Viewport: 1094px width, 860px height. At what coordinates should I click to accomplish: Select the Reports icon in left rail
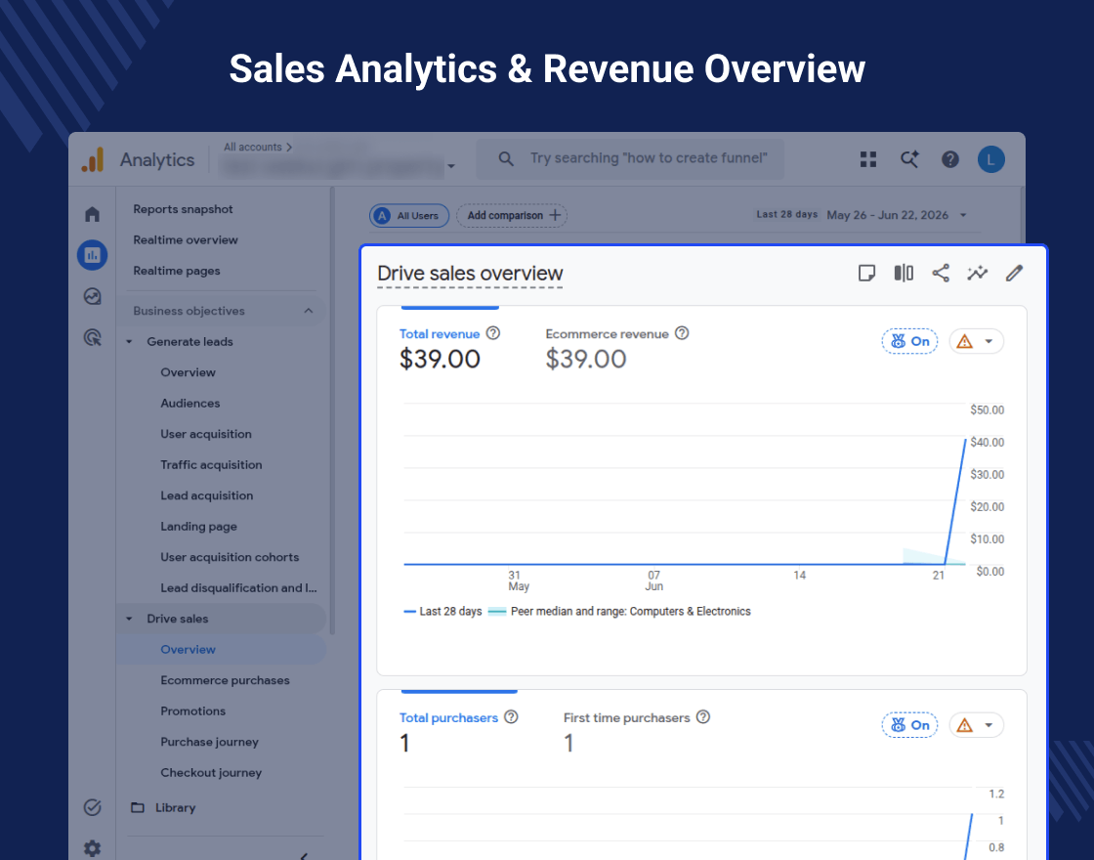click(x=92, y=255)
